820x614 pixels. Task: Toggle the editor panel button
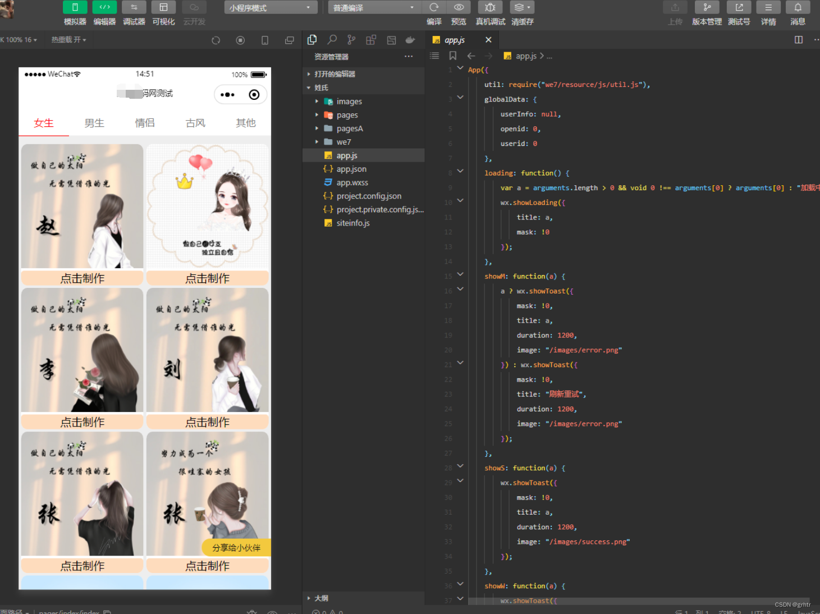tap(104, 7)
